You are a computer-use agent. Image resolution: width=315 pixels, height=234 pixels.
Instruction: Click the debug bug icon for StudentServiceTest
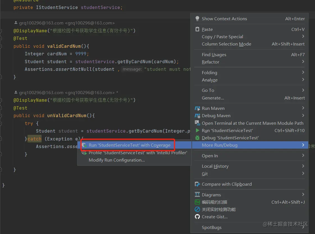click(197, 138)
